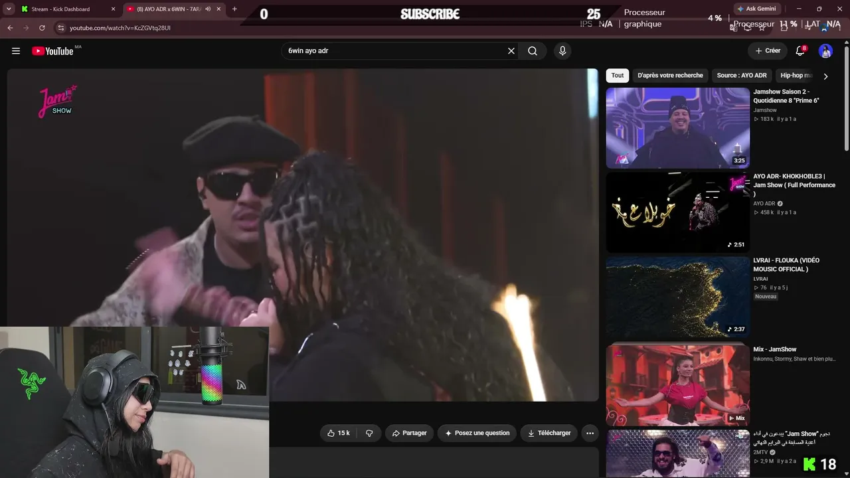Select D'après votre recherche chip
Viewport: 850px width, 478px height.
pyautogui.click(x=670, y=76)
